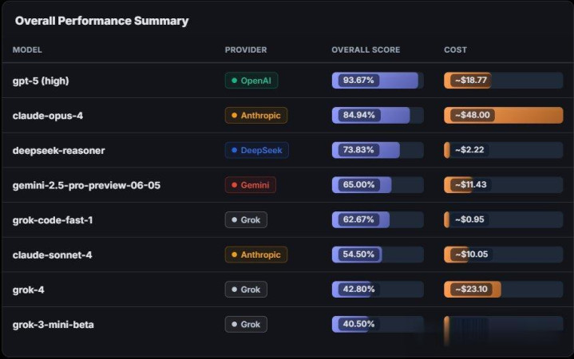The width and height of the screenshot is (574, 359).
Task: Click the DeepSeek provider badge
Action: [x=256, y=150]
